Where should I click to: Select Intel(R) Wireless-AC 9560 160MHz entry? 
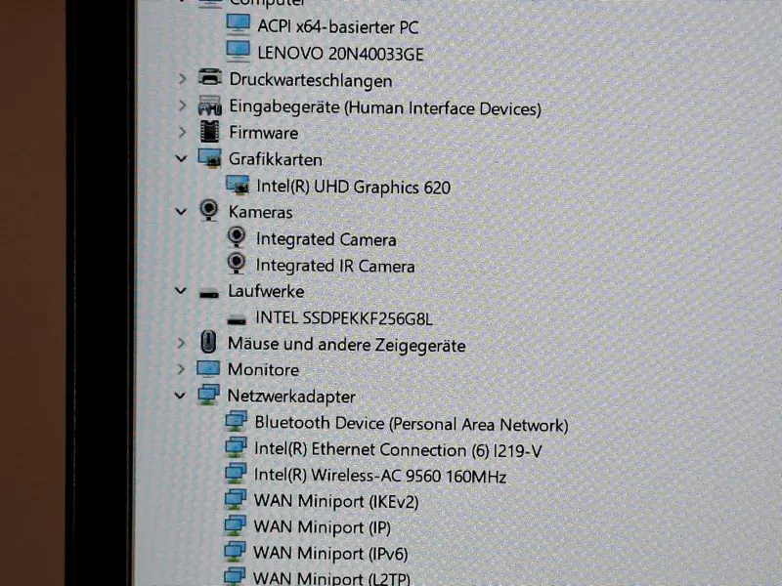pyautogui.click(x=380, y=476)
